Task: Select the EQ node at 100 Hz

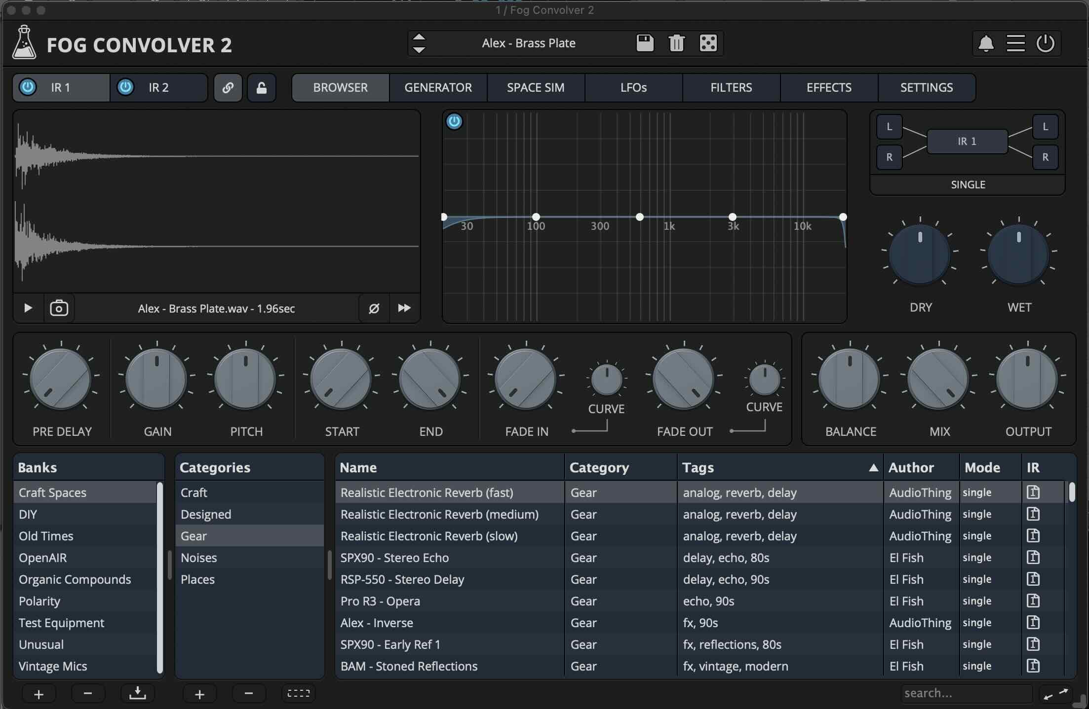Action: pyautogui.click(x=536, y=217)
